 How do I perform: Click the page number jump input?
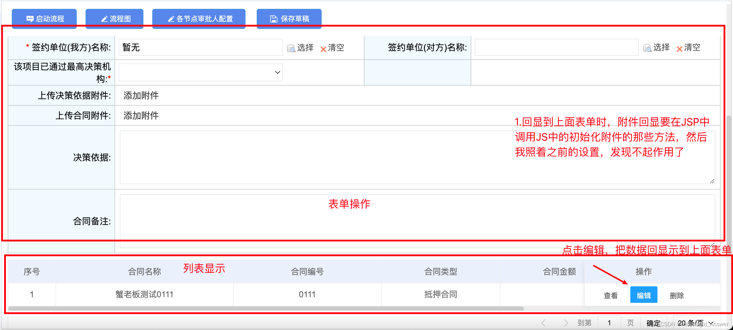pos(609,323)
